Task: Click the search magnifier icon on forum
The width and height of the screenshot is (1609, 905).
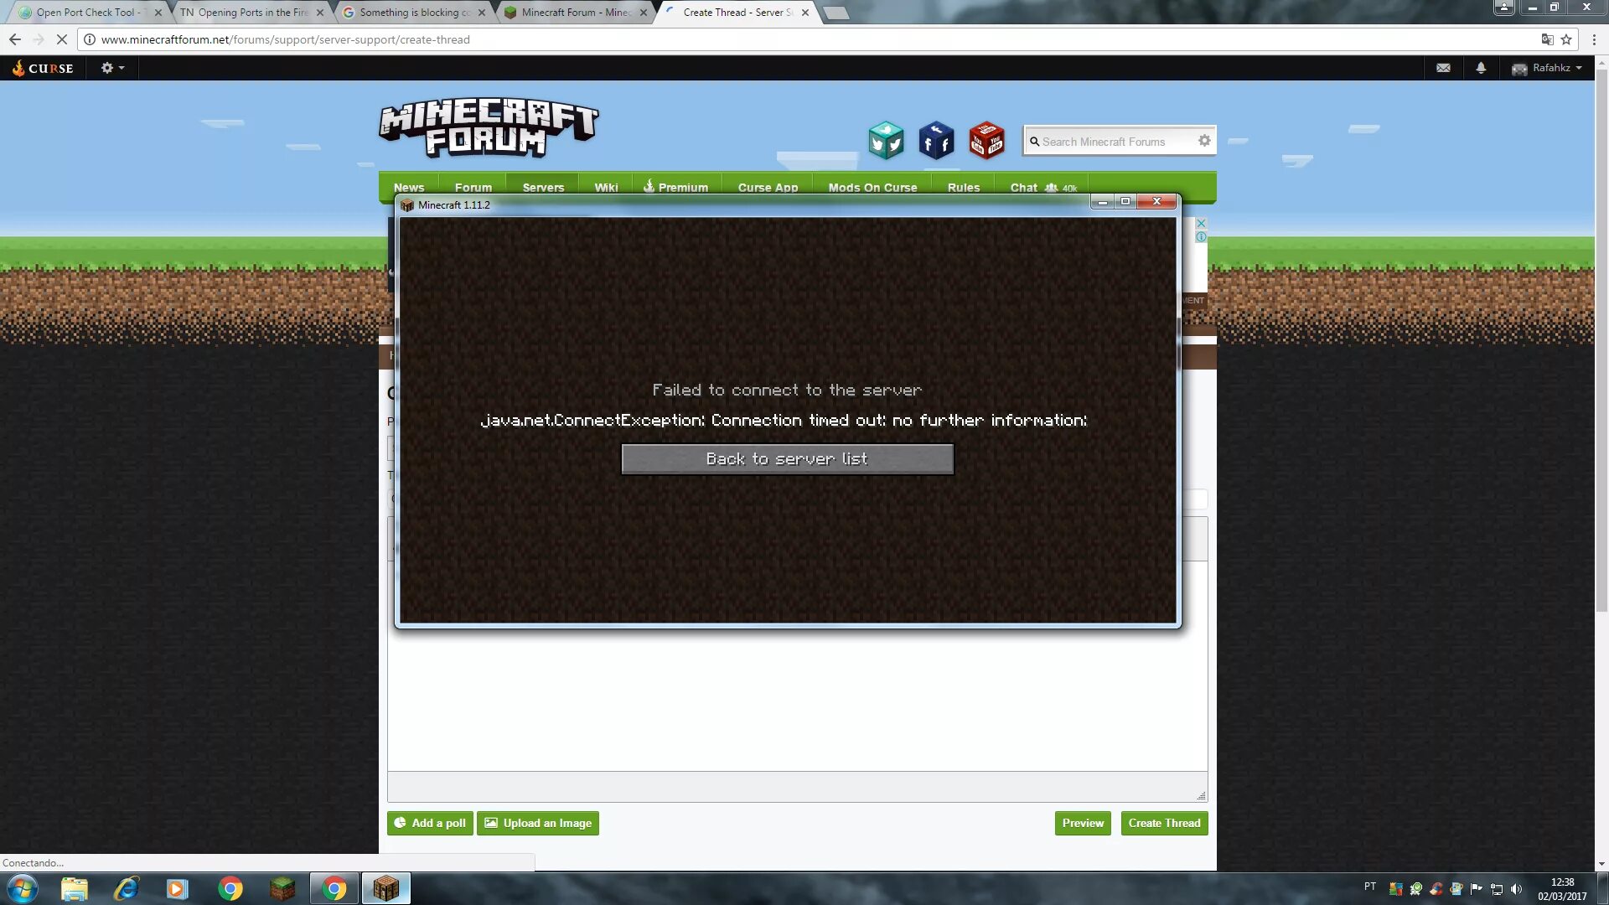Action: pos(1037,140)
